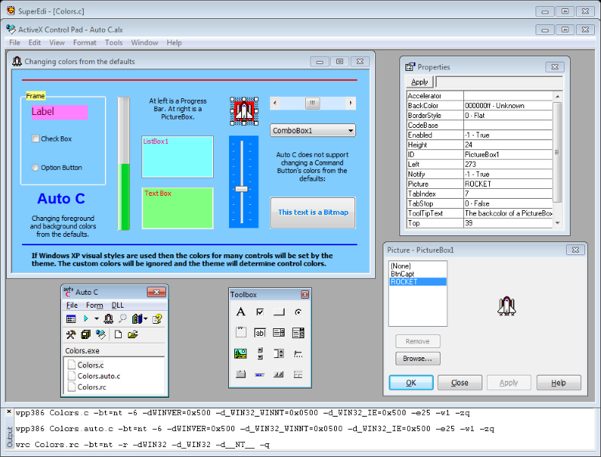Choose BtnCapt in the picture list
The width and height of the screenshot is (601, 457).
coord(402,273)
